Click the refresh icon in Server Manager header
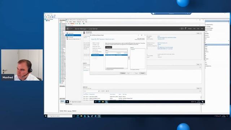 coord(182,29)
